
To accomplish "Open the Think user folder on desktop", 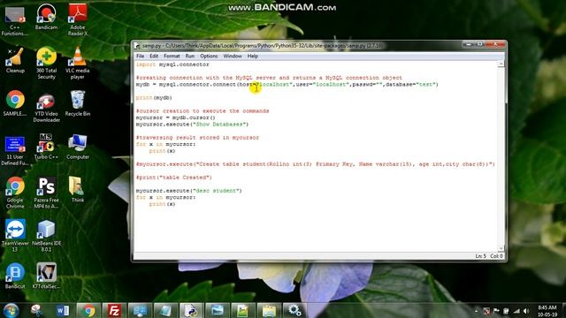I will click(78, 190).
